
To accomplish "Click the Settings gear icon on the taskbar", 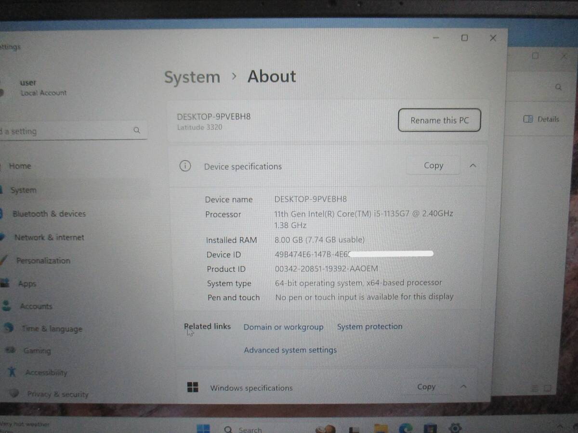I will 455,428.
